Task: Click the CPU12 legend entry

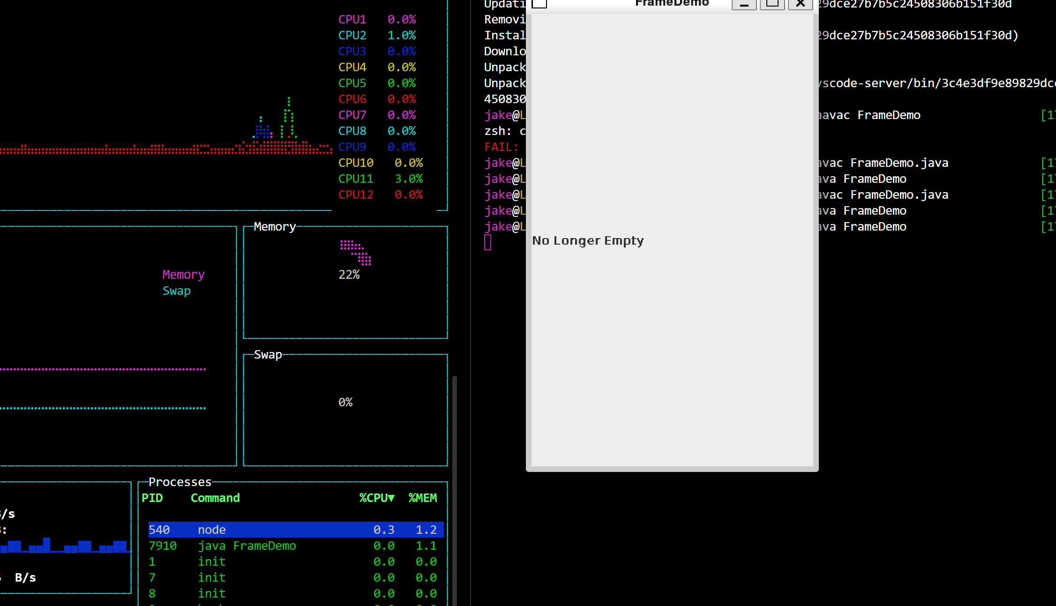Action: [x=381, y=195]
